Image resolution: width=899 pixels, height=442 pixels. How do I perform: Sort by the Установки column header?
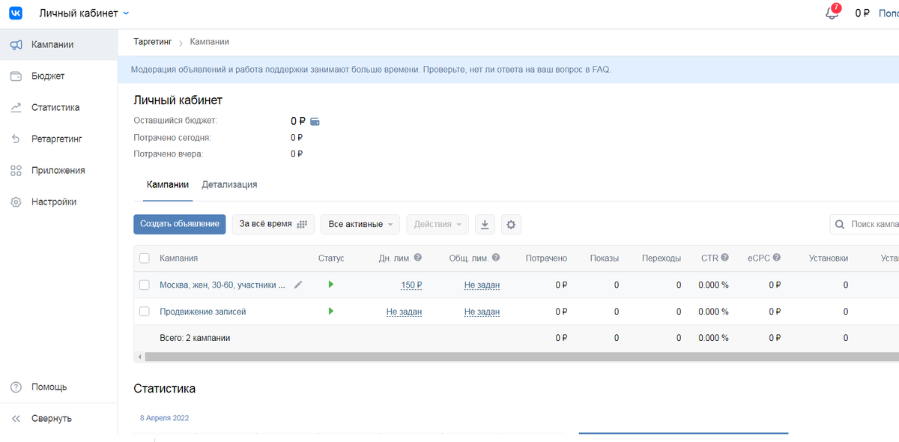point(829,258)
